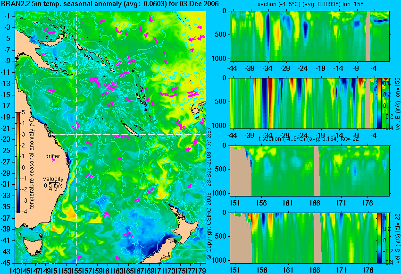Click the 1000 depth label on top section
Viewport: 401px width, 274px height.
tap(219, 59)
